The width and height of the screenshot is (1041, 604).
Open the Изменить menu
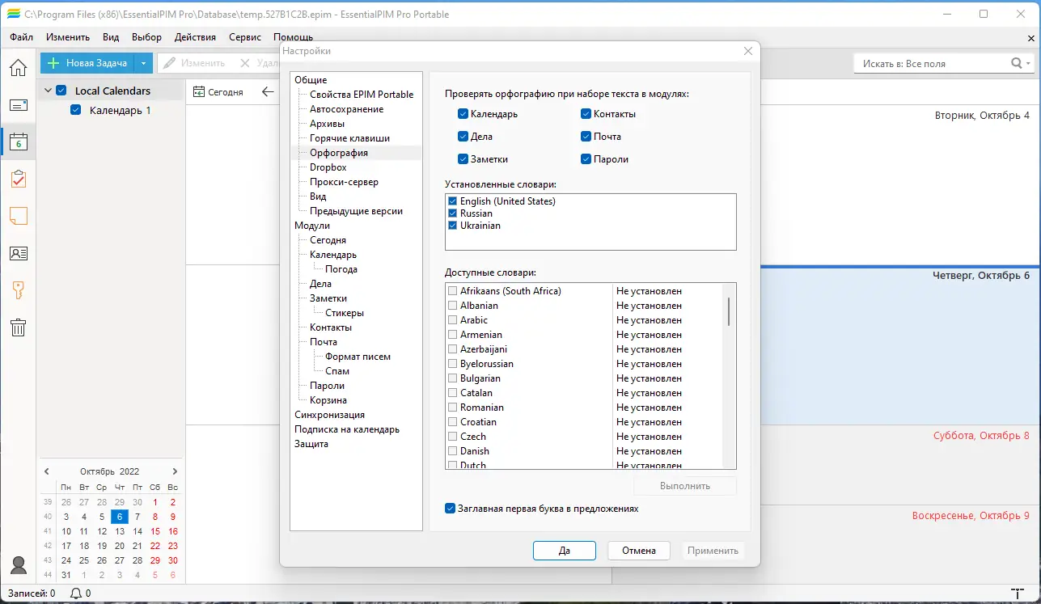coord(68,37)
